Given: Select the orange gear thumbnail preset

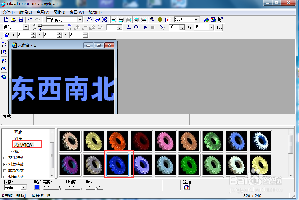Looking at the screenshot, I should tap(118, 141).
